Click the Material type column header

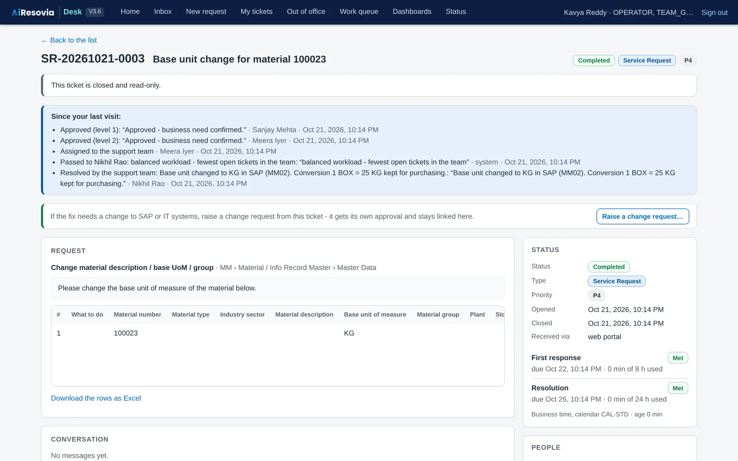(190, 314)
